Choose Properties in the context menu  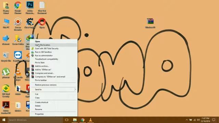click(54, 114)
